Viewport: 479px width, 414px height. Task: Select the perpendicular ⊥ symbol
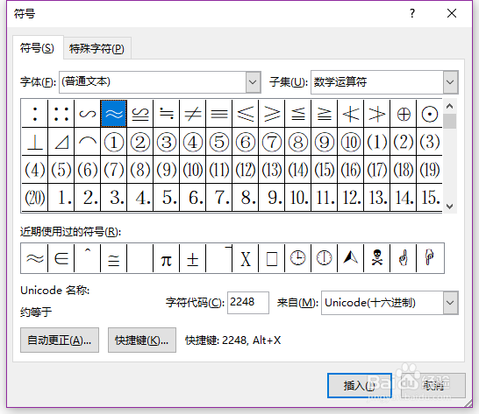coord(35,142)
